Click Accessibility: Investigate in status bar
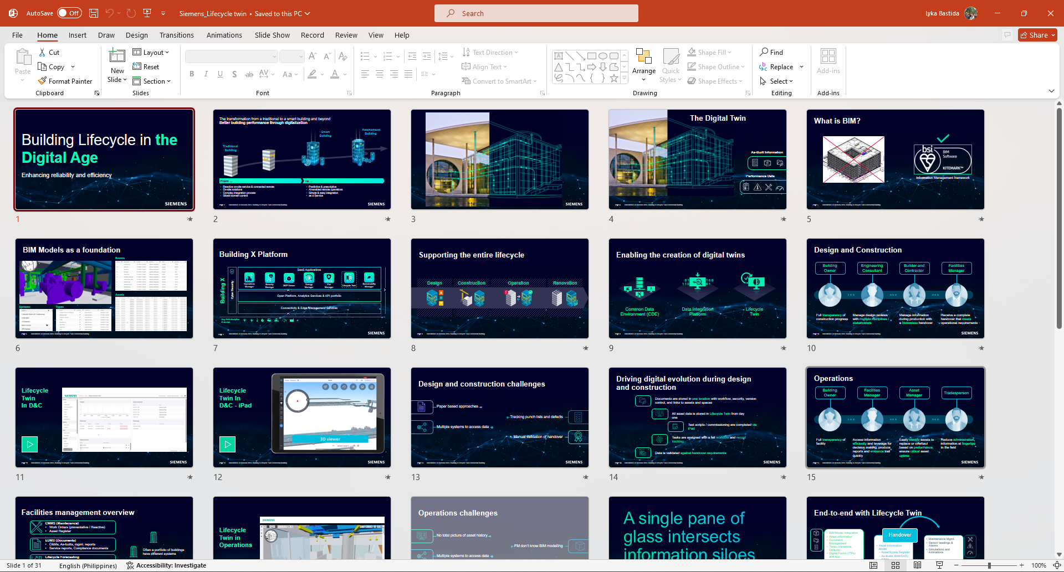Image resolution: width=1064 pixels, height=572 pixels. [166, 565]
